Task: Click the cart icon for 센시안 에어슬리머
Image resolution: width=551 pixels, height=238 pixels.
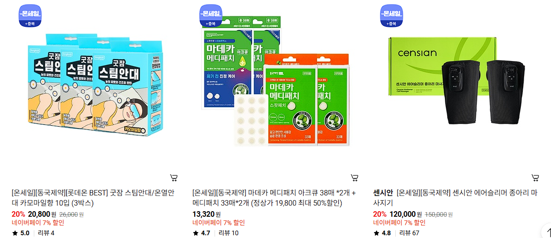Action: click(535, 178)
